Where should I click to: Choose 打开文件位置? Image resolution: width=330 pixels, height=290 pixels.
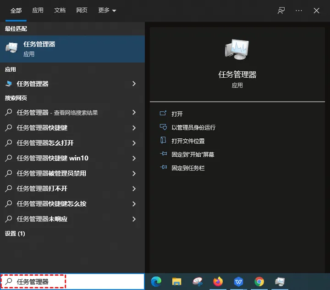tap(188, 141)
